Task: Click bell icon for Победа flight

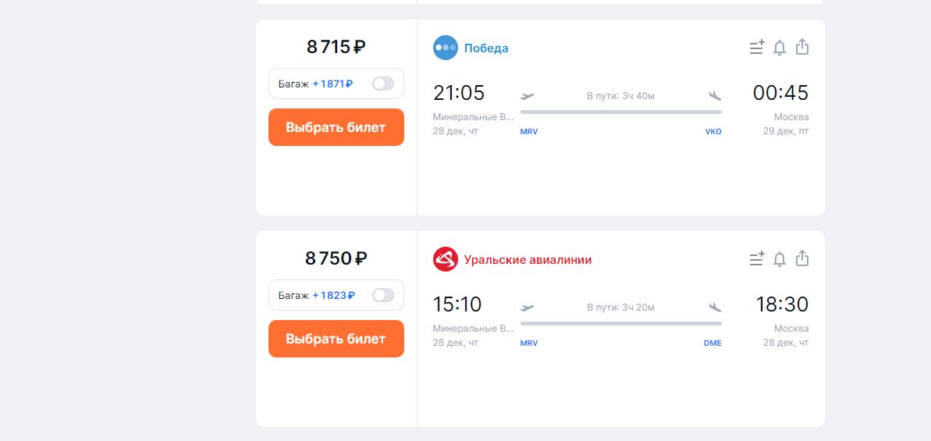Action: (779, 48)
